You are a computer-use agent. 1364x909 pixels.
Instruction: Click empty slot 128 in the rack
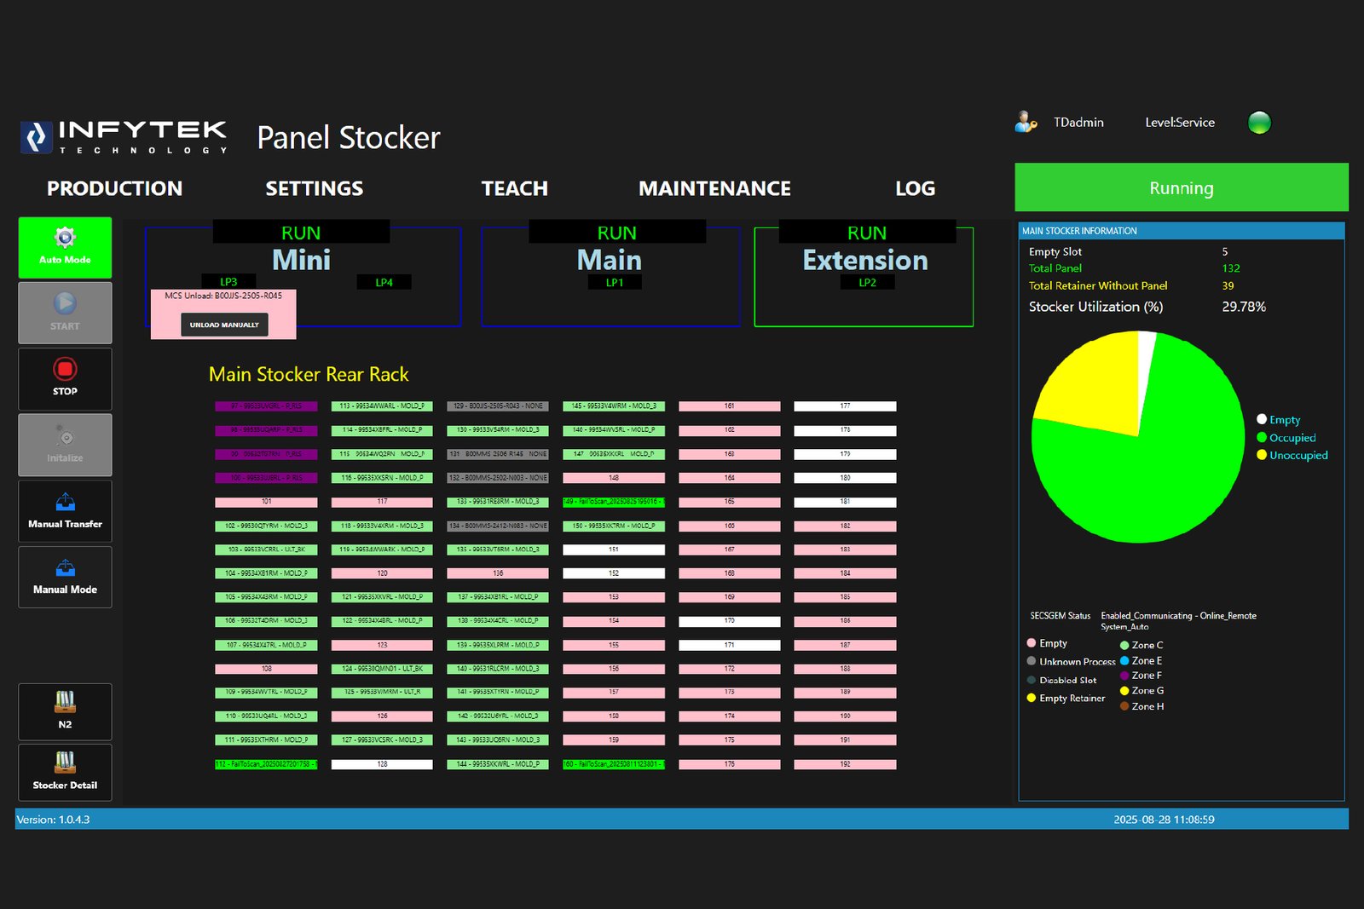382,764
